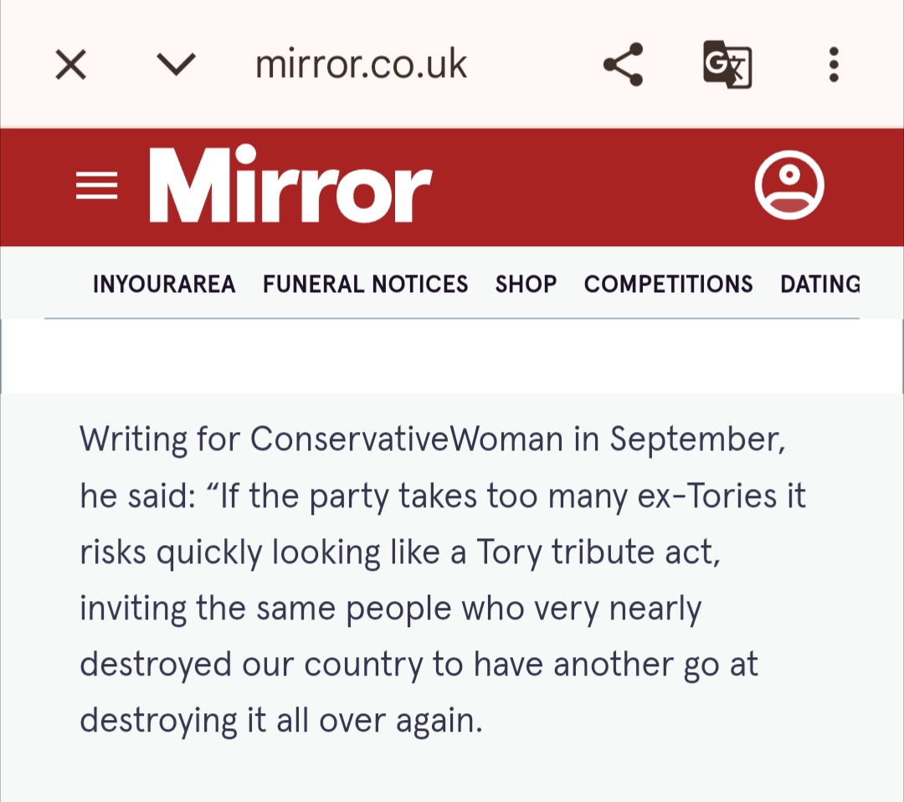This screenshot has width=904, height=802.
Task: Go to the Mirror homepage logo
Action: [290, 184]
